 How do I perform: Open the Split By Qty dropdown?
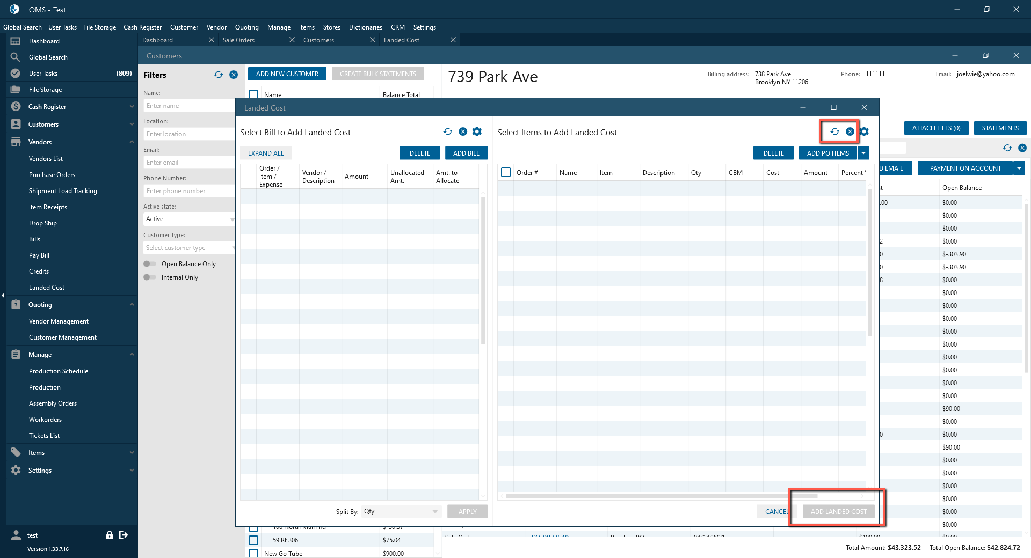pos(401,512)
